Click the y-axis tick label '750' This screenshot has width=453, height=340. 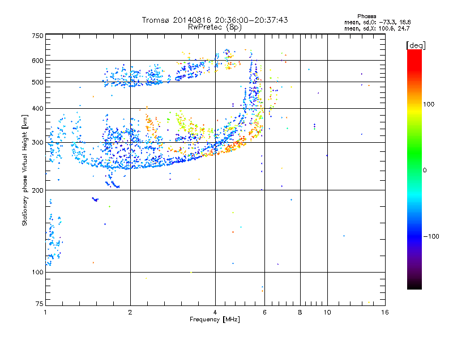37,36
